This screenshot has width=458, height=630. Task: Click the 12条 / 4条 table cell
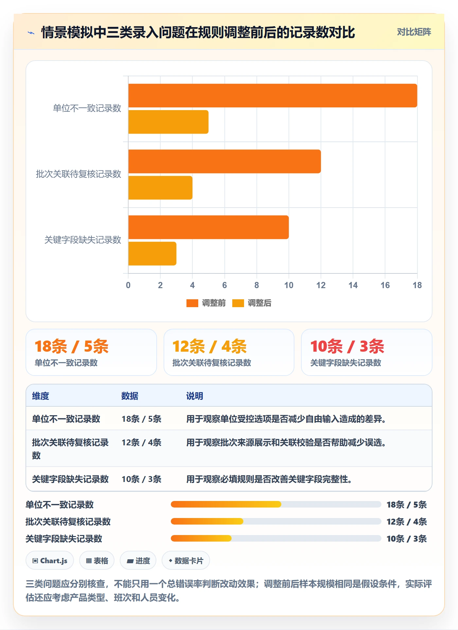tap(142, 443)
